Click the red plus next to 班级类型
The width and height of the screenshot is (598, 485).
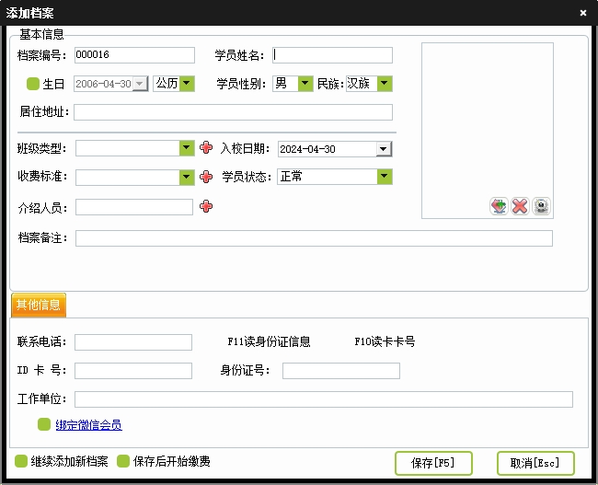(x=206, y=148)
